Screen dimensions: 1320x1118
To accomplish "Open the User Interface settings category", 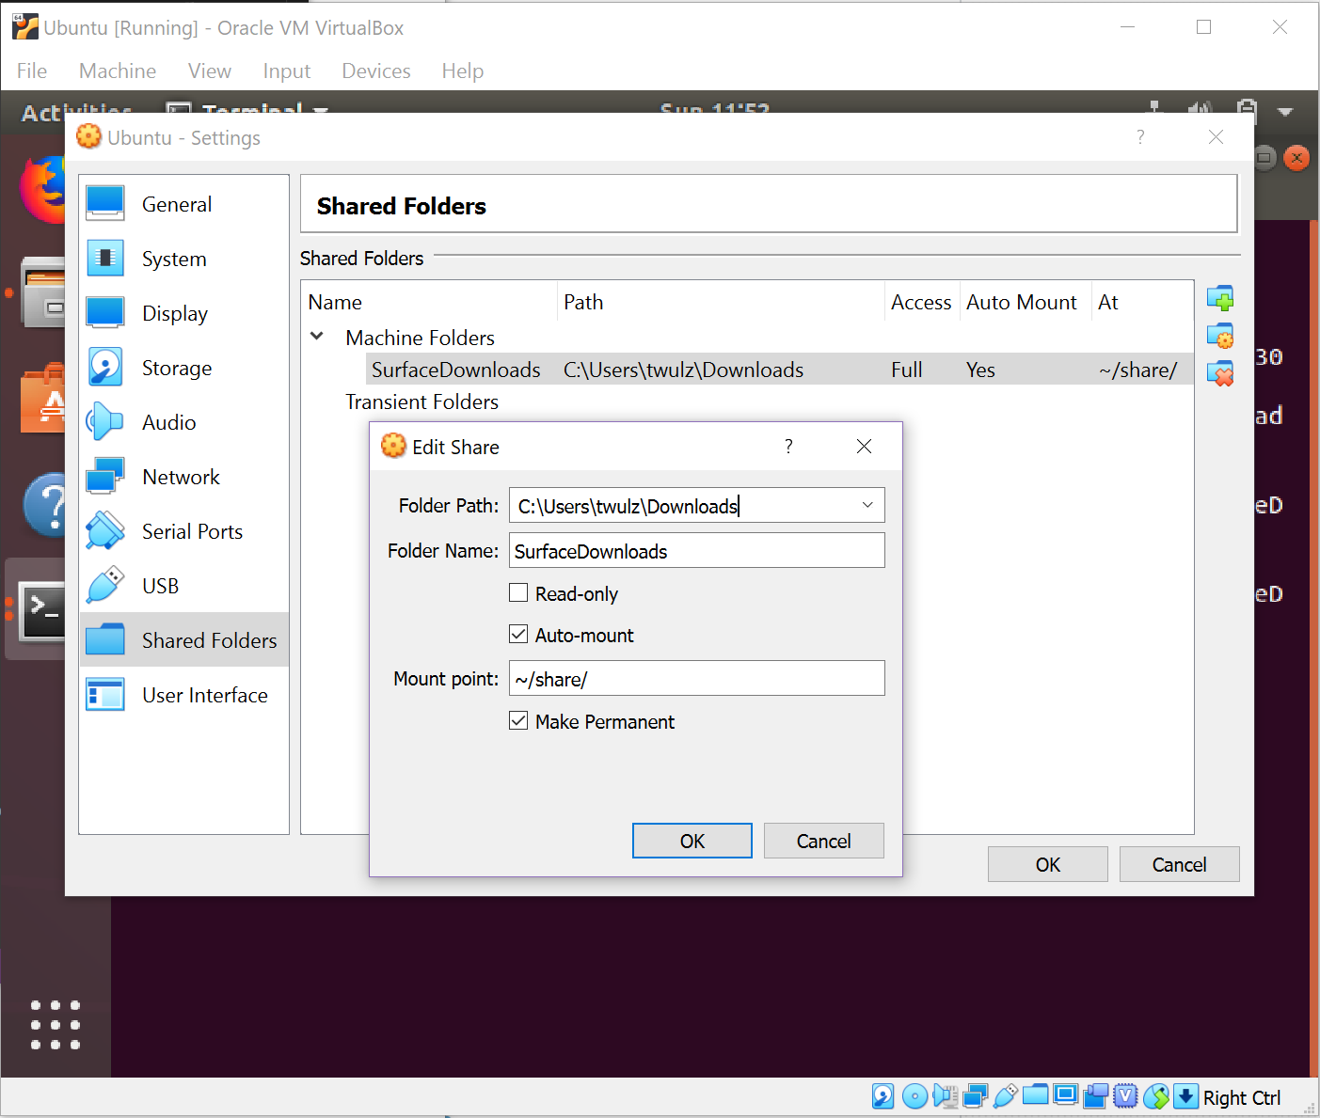I will tap(184, 695).
